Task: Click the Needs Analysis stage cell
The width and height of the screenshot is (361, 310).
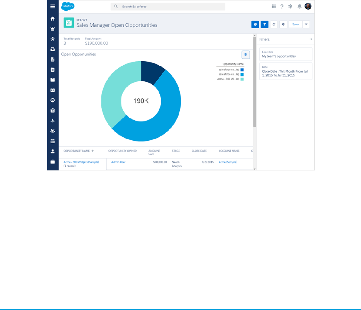Action: tap(176, 164)
